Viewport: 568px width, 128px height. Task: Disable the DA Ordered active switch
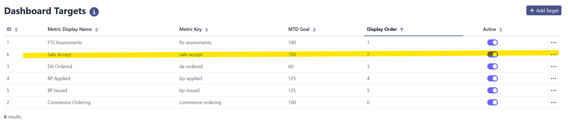point(492,67)
